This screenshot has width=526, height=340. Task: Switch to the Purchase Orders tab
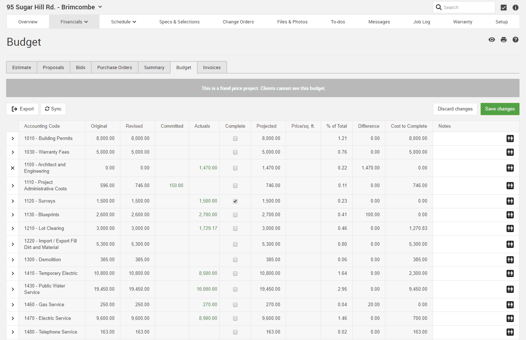[115, 68]
